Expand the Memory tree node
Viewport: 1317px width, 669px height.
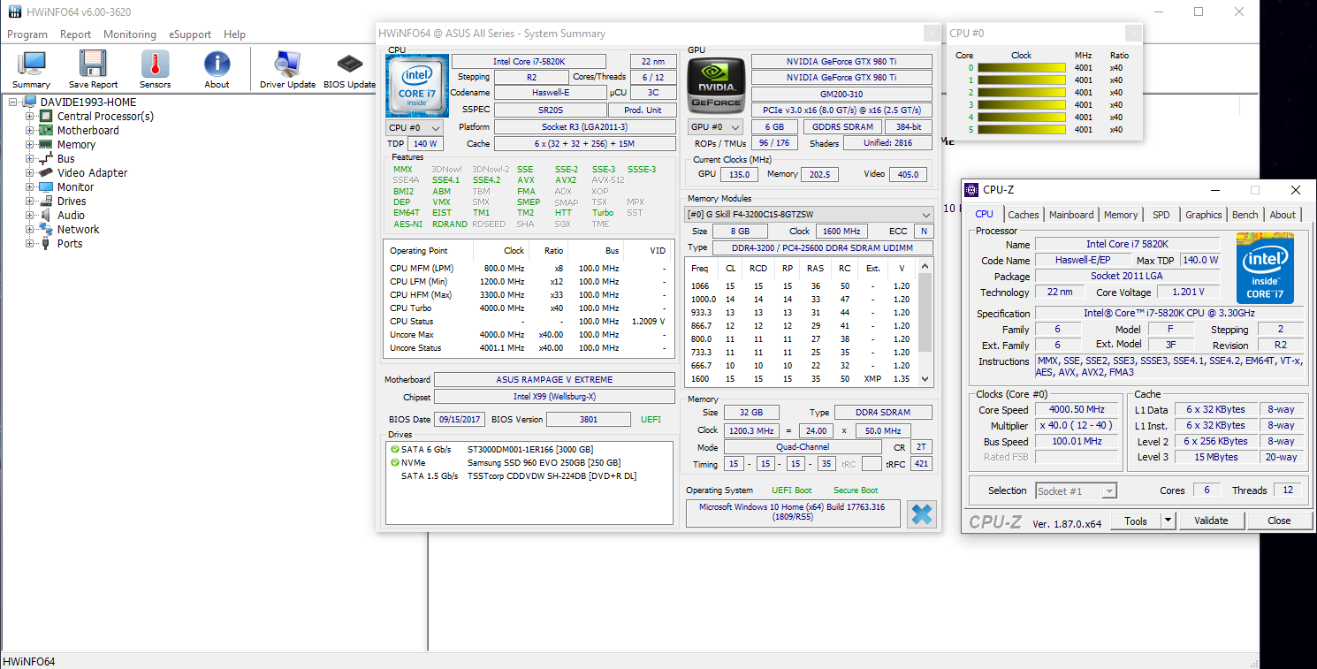point(29,144)
